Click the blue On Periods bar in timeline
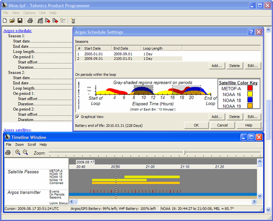Viewport: 273px width, 221px height. click(163, 195)
